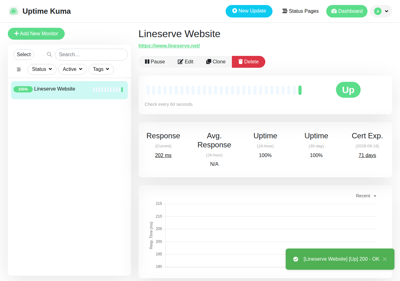Click the list filter lines icon
400x281 pixels.
point(19,69)
